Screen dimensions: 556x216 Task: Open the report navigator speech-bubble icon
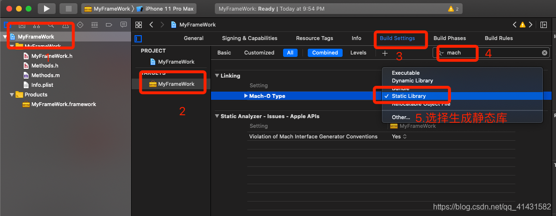[123, 25]
